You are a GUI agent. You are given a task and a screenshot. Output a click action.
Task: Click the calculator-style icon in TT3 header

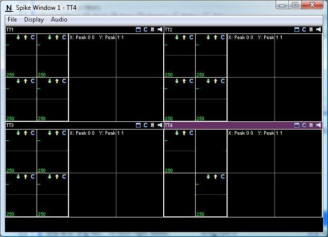point(152,125)
